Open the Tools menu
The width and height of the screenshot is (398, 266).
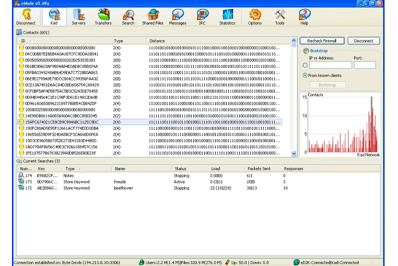point(280,16)
